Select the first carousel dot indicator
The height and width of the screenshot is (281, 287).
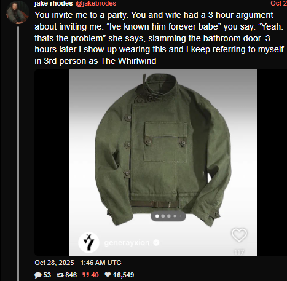157,216
